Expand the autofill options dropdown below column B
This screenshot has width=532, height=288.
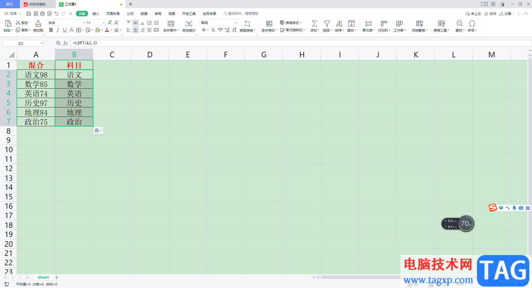point(98,130)
